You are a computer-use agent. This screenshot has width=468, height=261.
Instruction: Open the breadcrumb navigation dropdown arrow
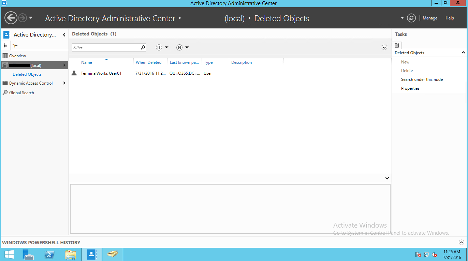coord(402,18)
